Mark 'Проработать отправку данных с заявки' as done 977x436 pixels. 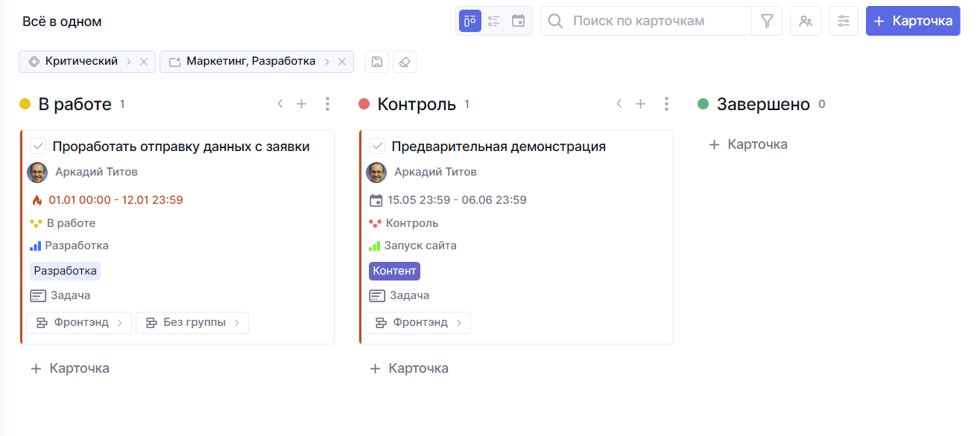[39, 147]
